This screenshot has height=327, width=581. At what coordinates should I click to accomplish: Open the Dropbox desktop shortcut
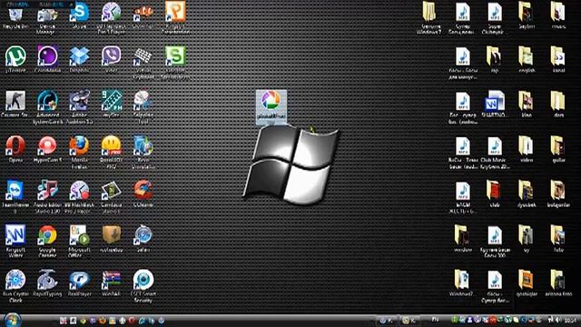[79, 59]
